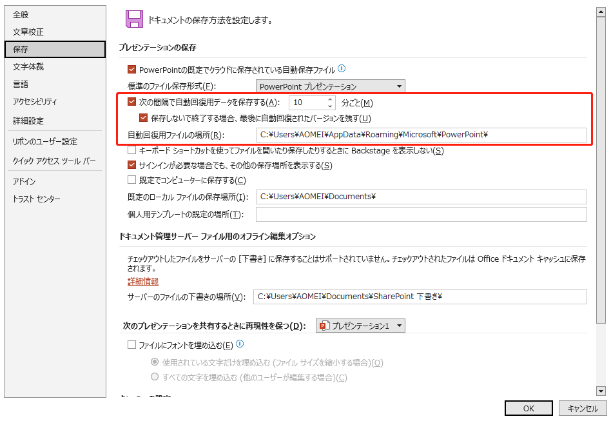Click the autosave interval minutes field
Image resolution: width=611 pixels, height=421 pixels.
(307, 103)
